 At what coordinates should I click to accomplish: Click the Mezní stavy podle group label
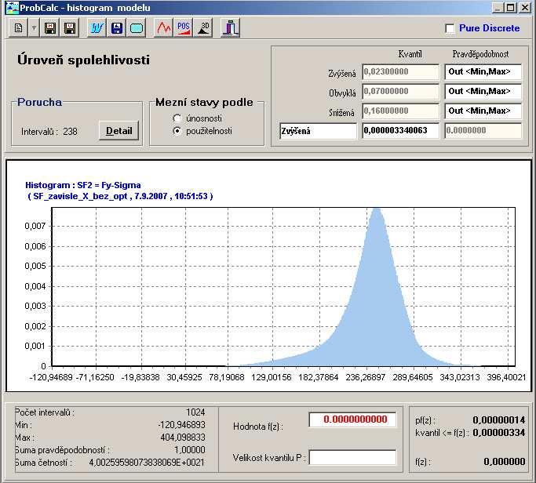pyautogui.click(x=204, y=102)
